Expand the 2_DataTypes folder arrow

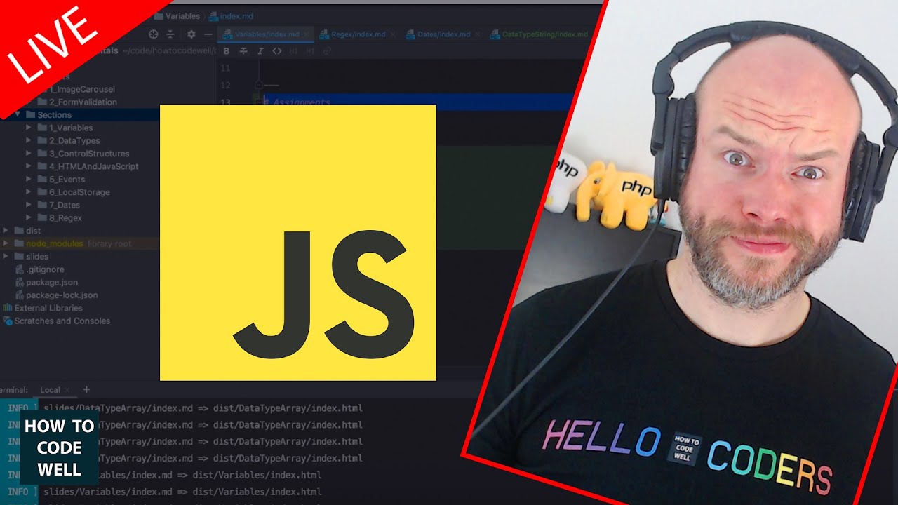click(x=29, y=140)
